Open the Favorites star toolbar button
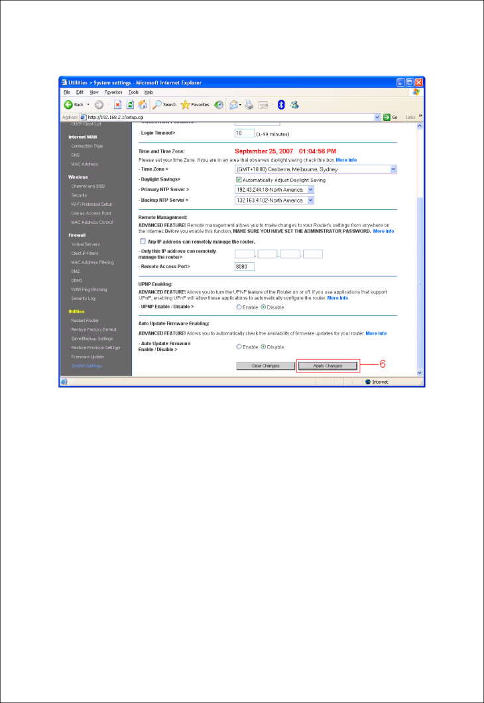The width and height of the screenshot is (484, 703). pos(195,104)
